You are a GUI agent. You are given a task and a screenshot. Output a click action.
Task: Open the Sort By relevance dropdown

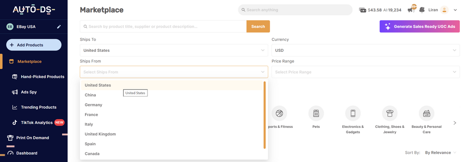[441, 153]
